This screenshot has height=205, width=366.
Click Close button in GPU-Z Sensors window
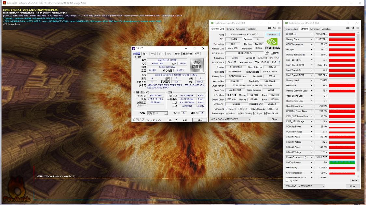(x=353, y=186)
